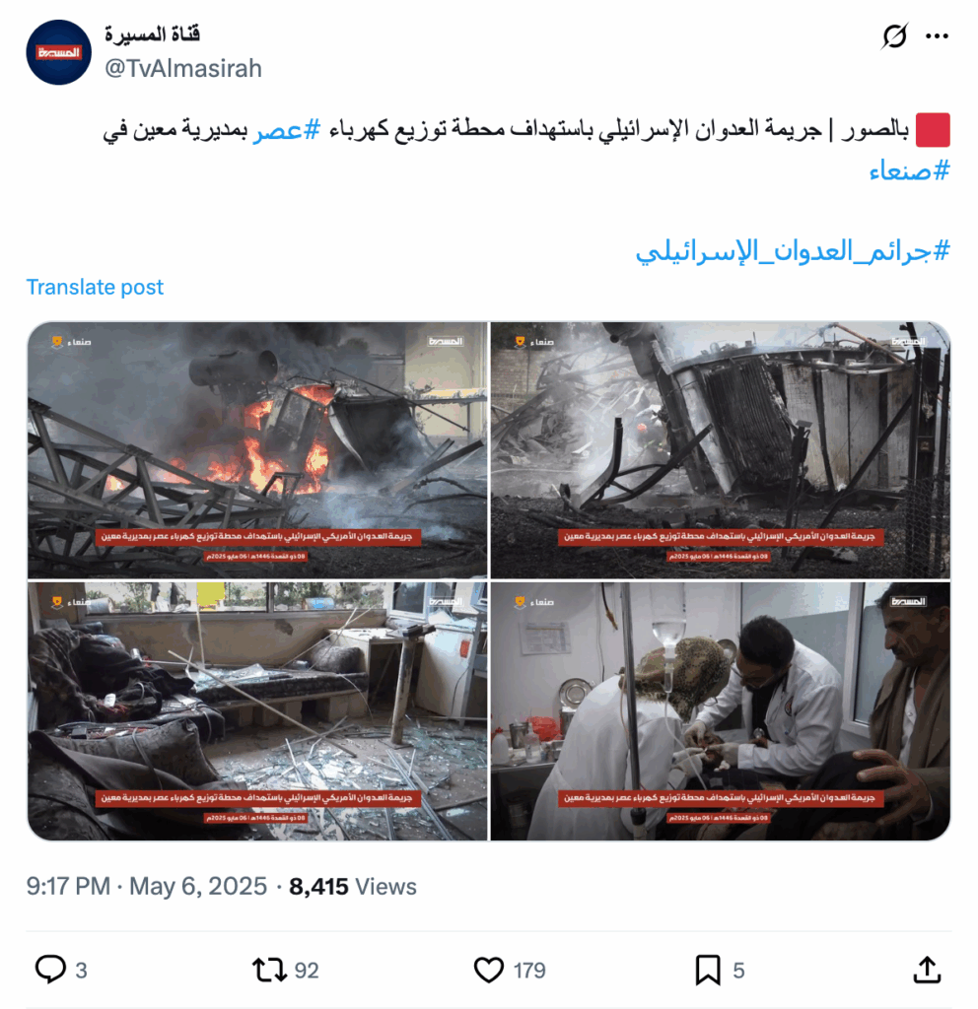The width and height of the screenshot is (978, 1009).
Task: Repost using the retweet arrows icon
Action: pos(269,970)
